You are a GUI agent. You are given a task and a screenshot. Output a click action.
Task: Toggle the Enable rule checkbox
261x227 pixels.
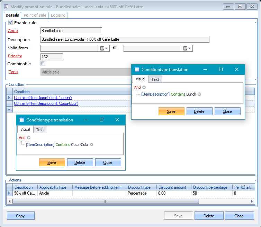(x=10, y=23)
